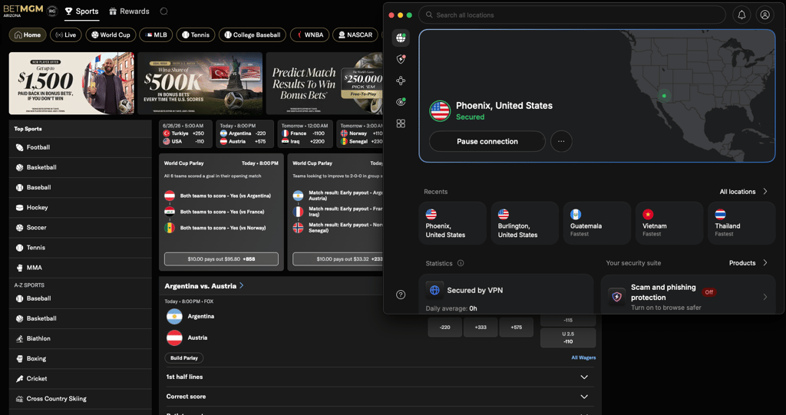Open the All Wagers link
Viewport: 786px width, 415px height.
coord(583,358)
